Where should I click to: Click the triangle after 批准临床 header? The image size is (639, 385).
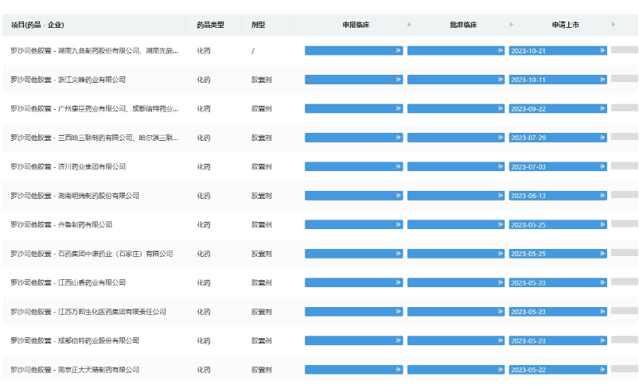pos(511,25)
